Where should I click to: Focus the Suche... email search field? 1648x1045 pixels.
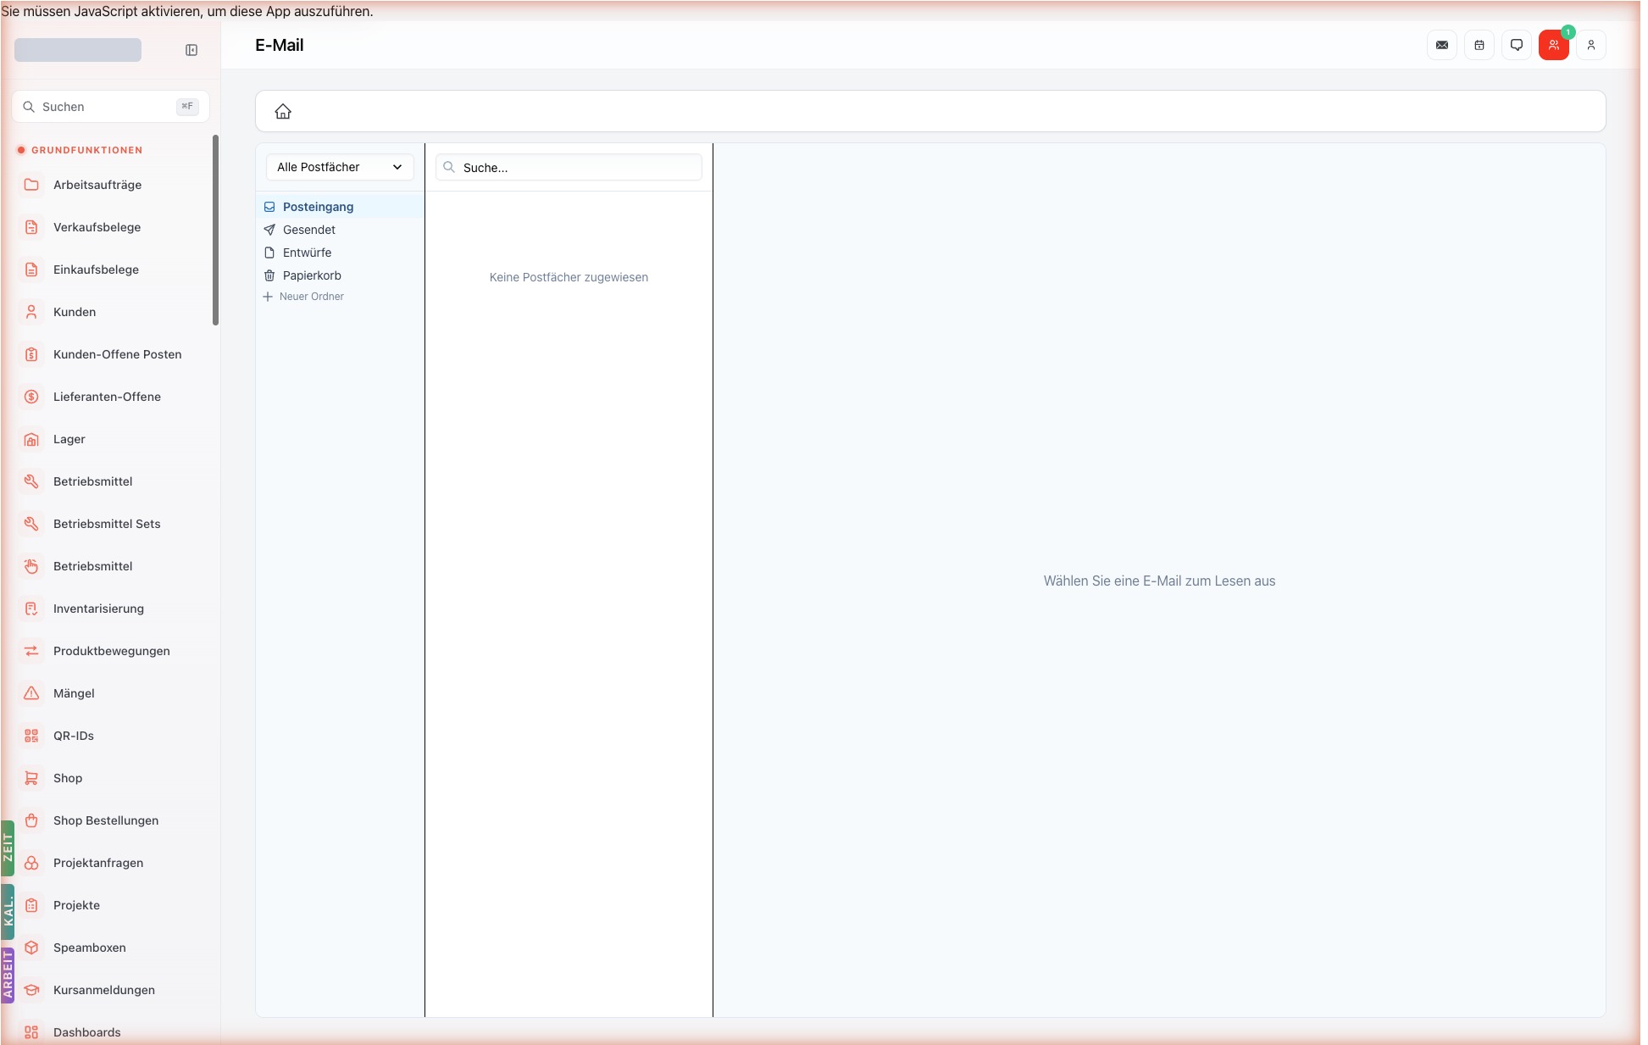(569, 167)
